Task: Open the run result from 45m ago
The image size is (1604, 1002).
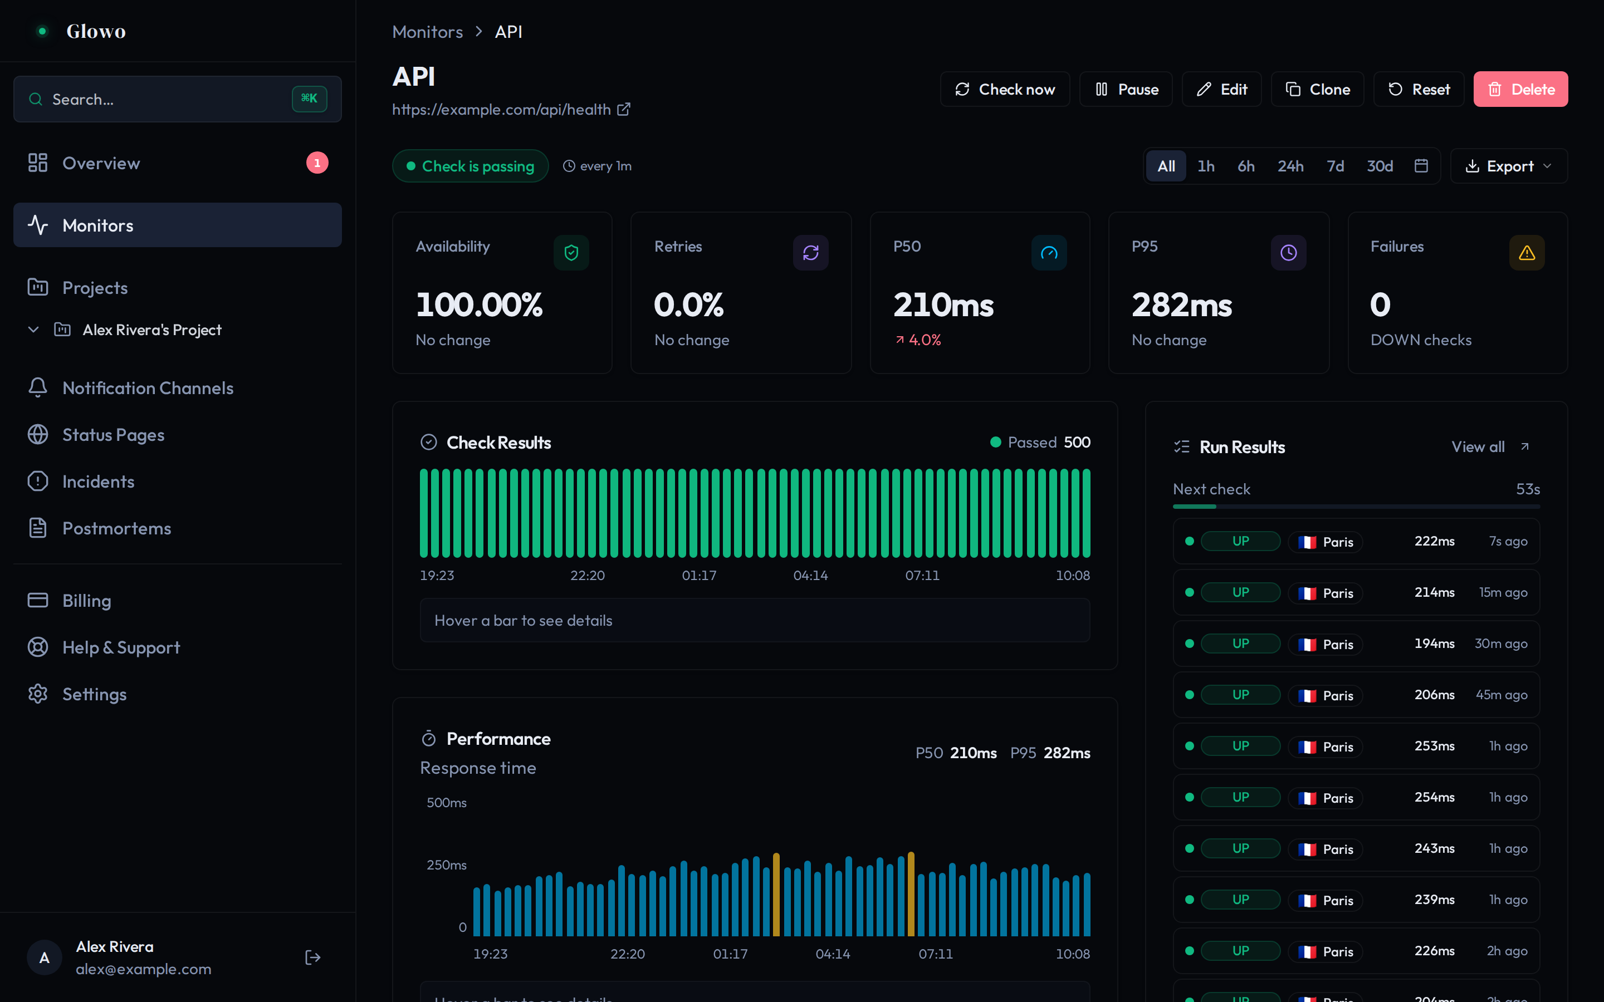Action: point(1356,695)
